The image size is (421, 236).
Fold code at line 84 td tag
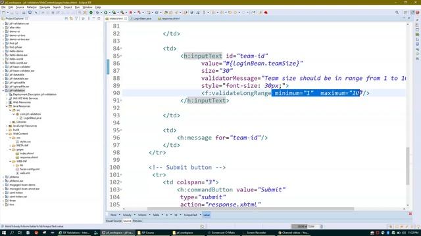(x=121, y=49)
